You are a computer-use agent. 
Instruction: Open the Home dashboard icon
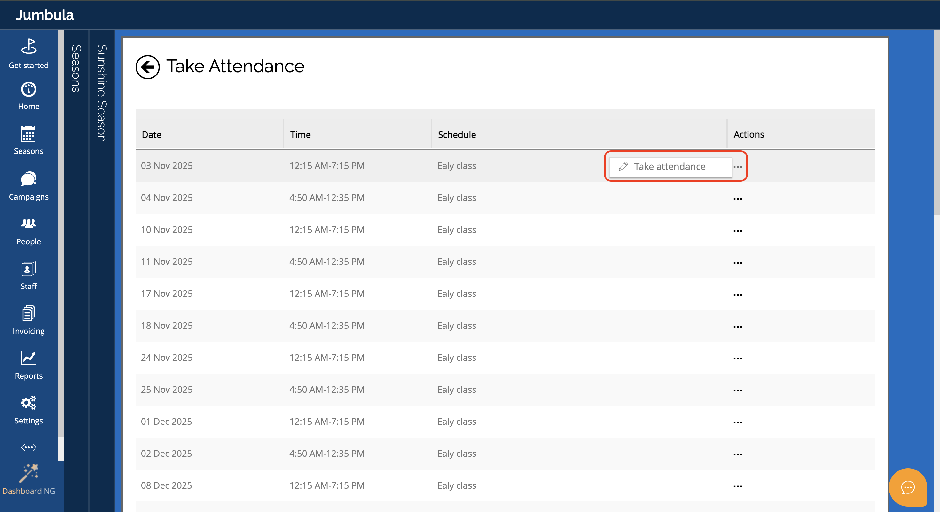[x=28, y=90]
